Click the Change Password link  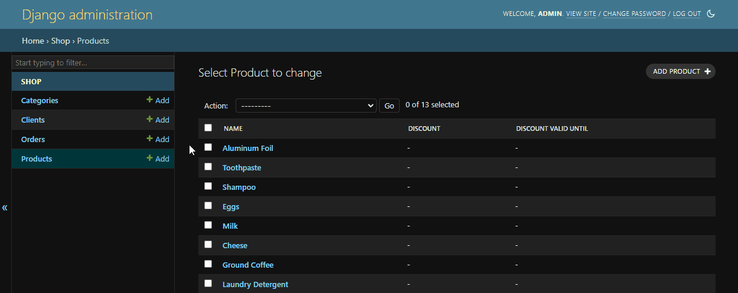634,14
